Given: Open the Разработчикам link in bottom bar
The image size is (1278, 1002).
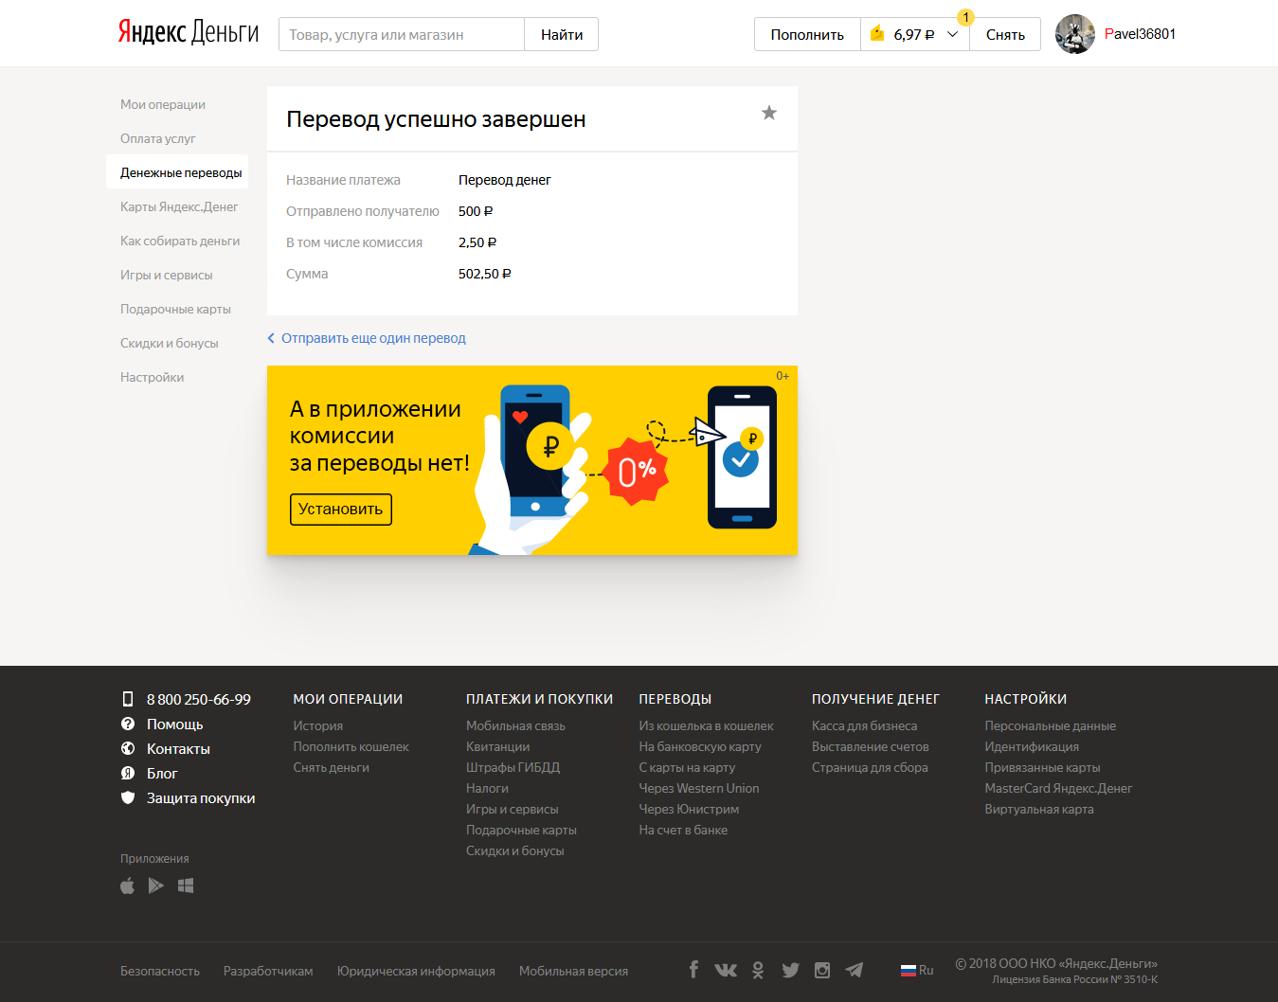Looking at the screenshot, I should pyautogui.click(x=268, y=971).
